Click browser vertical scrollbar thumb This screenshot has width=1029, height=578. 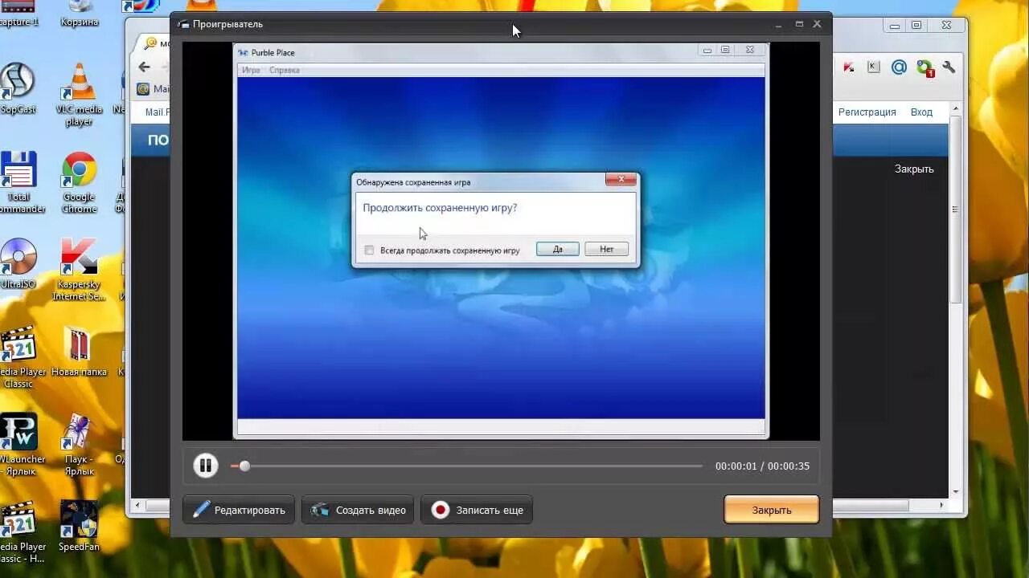tap(956, 209)
